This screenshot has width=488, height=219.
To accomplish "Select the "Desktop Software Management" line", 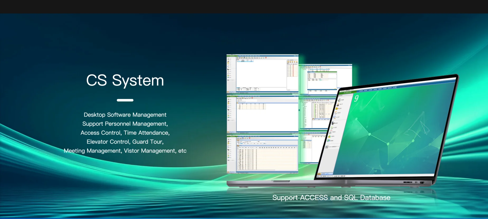I will coord(125,115).
